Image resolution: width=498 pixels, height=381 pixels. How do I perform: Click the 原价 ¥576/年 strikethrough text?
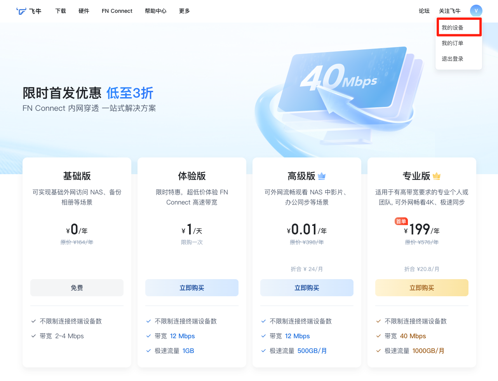click(422, 242)
